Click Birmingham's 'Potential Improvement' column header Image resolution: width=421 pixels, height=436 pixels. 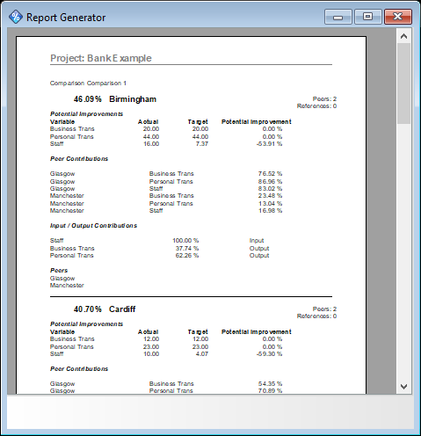[x=257, y=121]
